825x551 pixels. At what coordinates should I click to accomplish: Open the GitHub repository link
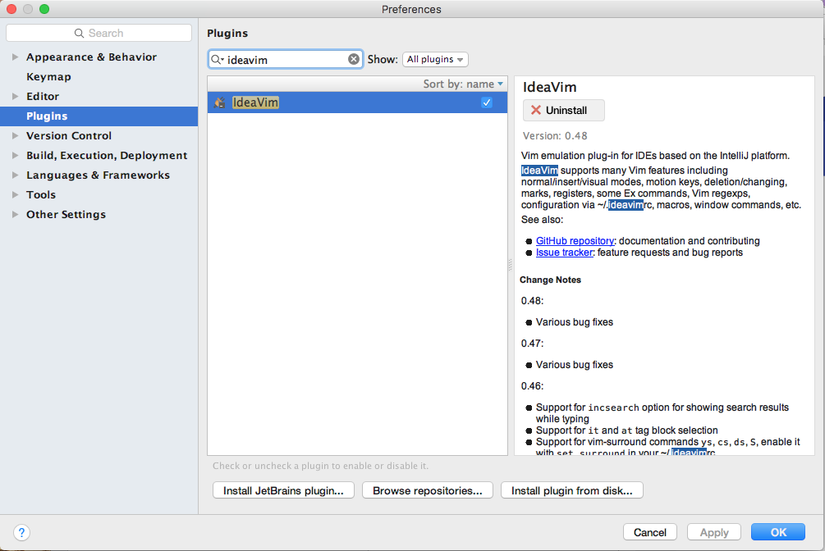575,241
